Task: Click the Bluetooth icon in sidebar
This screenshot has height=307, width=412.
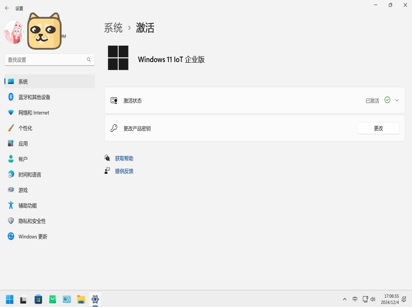Action: point(11,97)
